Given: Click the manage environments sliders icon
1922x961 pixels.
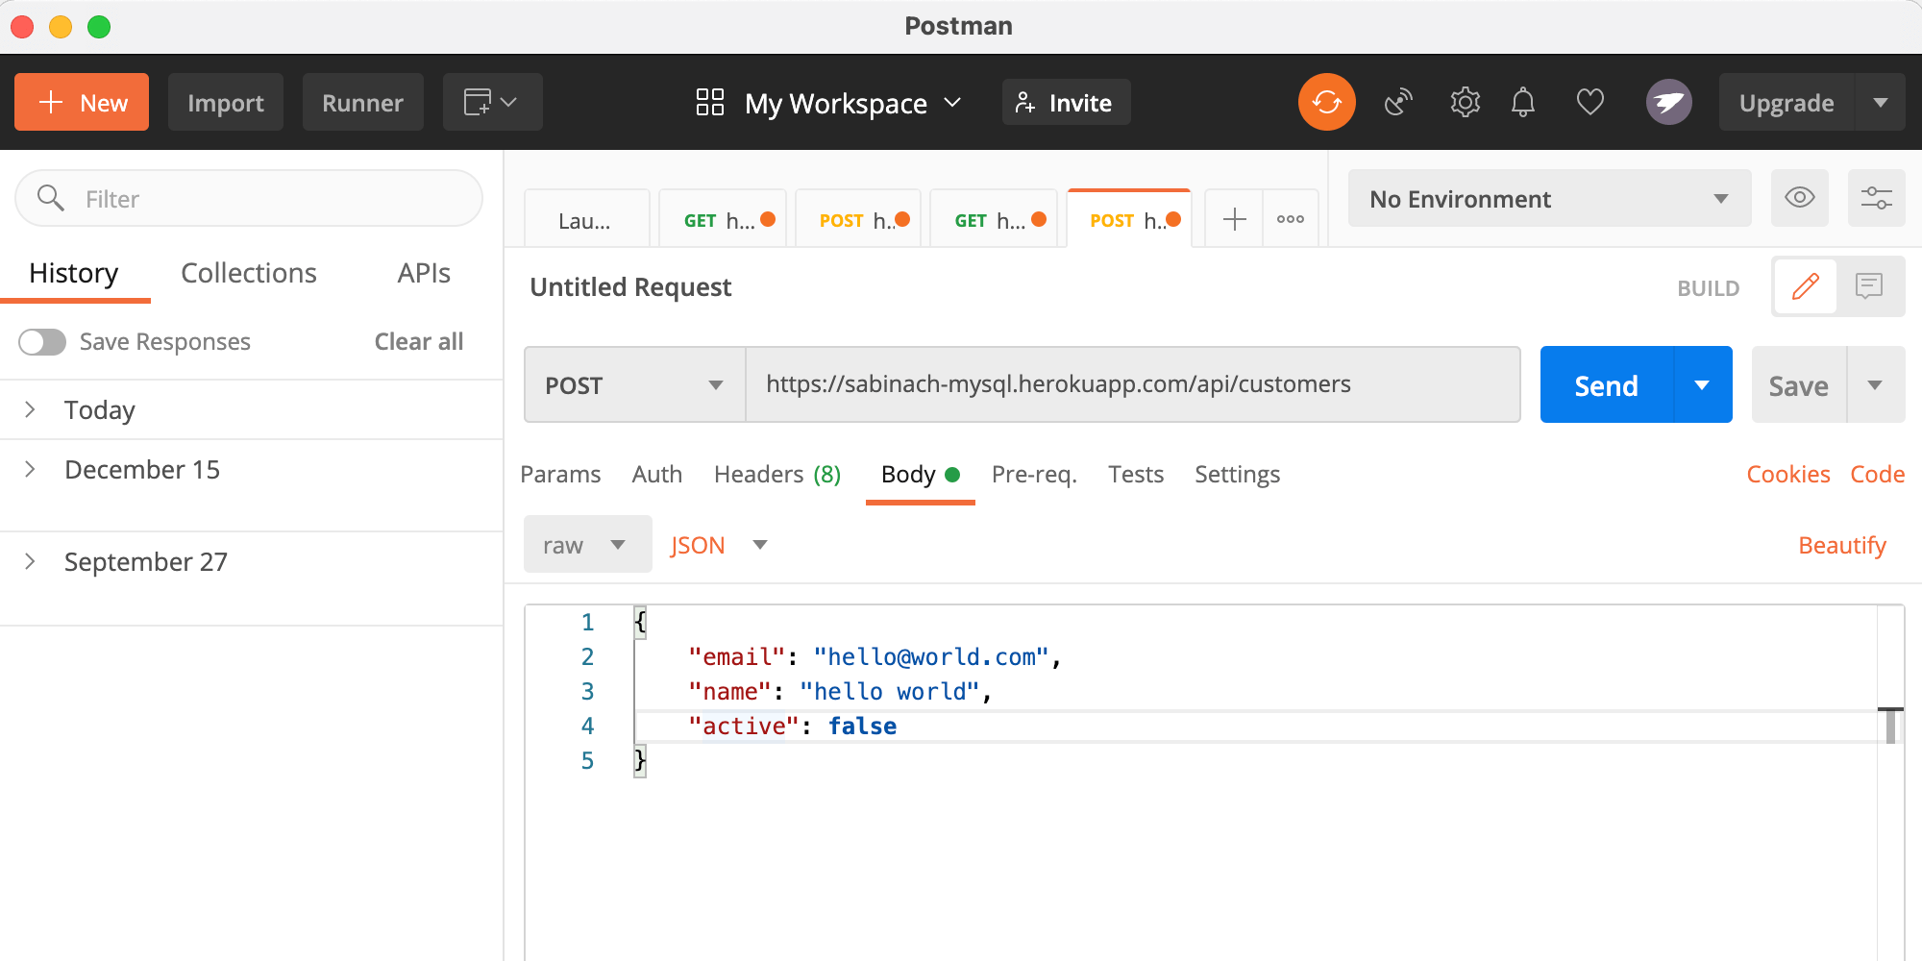Looking at the screenshot, I should pos(1876,199).
